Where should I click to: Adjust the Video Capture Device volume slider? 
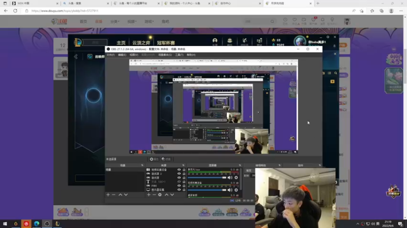click(207, 190)
